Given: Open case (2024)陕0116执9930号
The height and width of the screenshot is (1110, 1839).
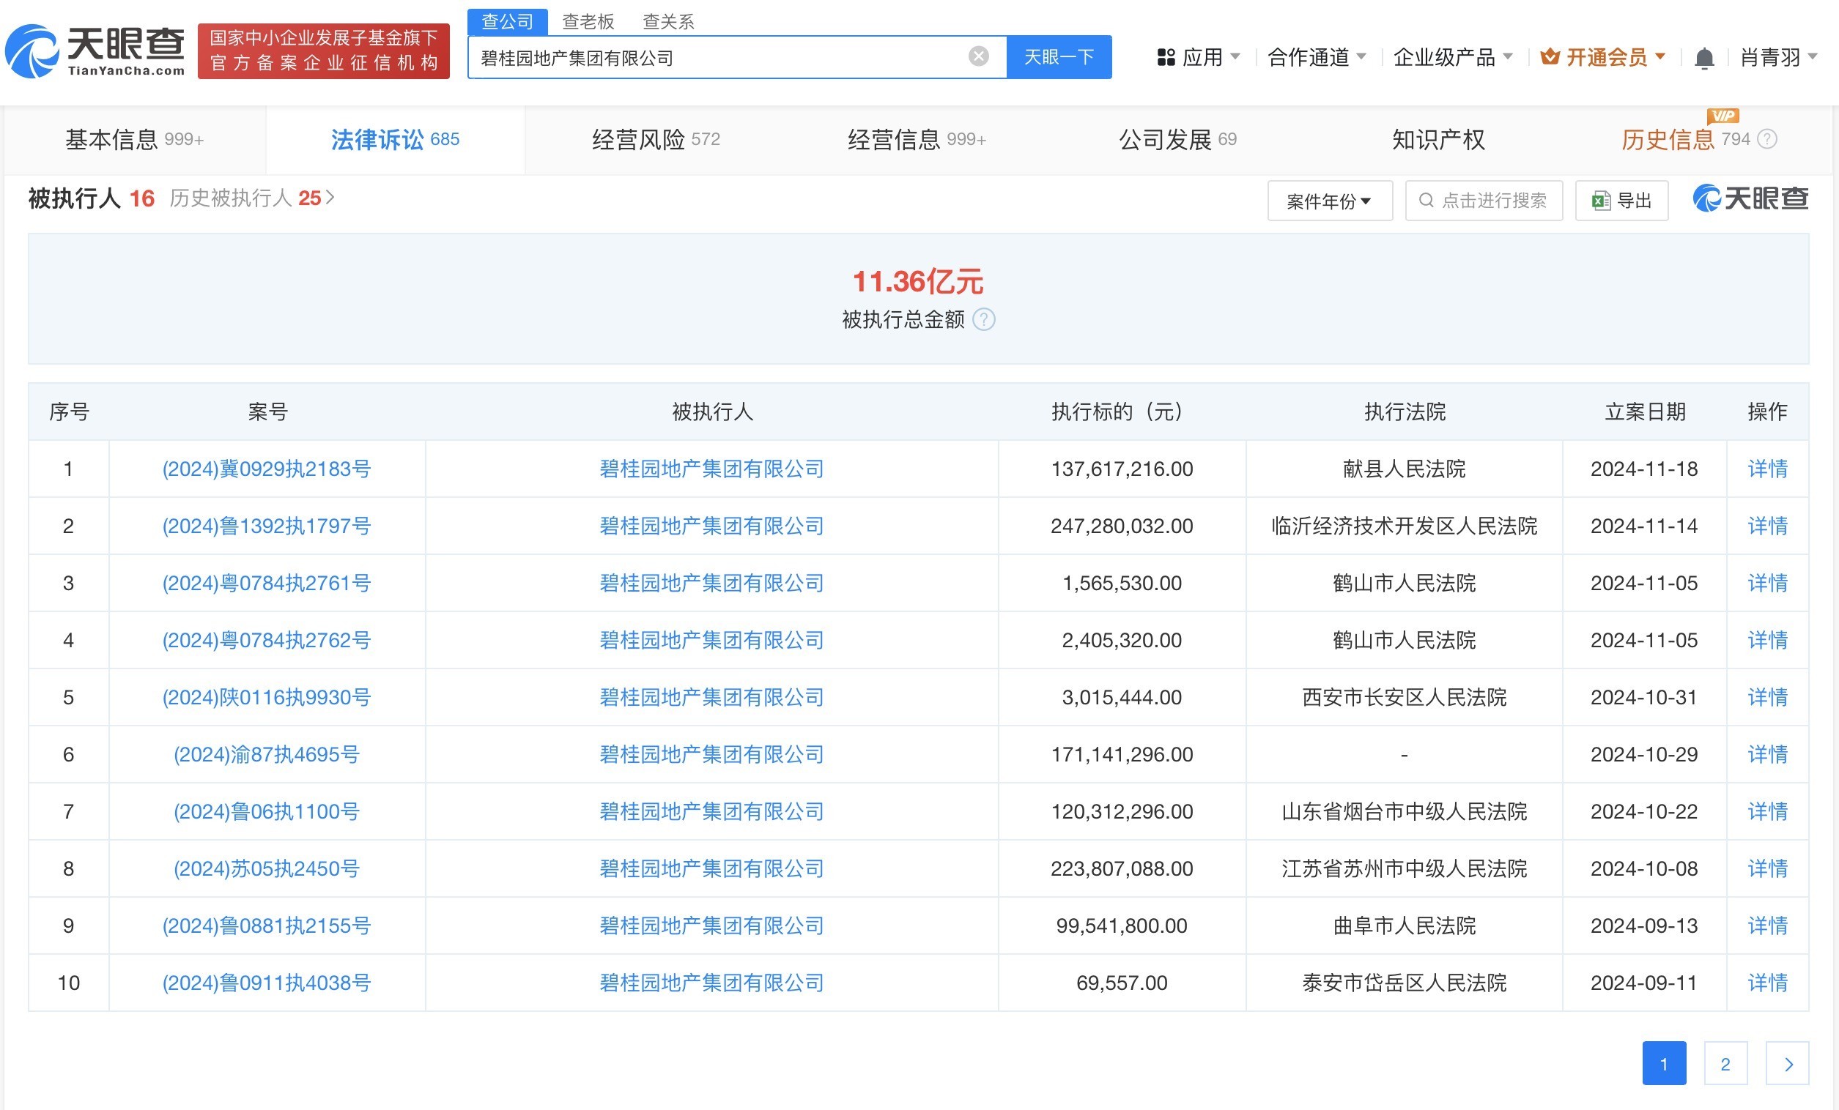Looking at the screenshot, I should tap(267, 697).
